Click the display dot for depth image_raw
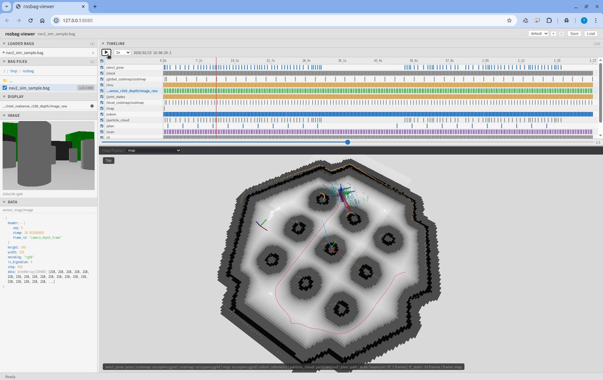This screenshot has width=603, height=380. (x=92, y=106)
